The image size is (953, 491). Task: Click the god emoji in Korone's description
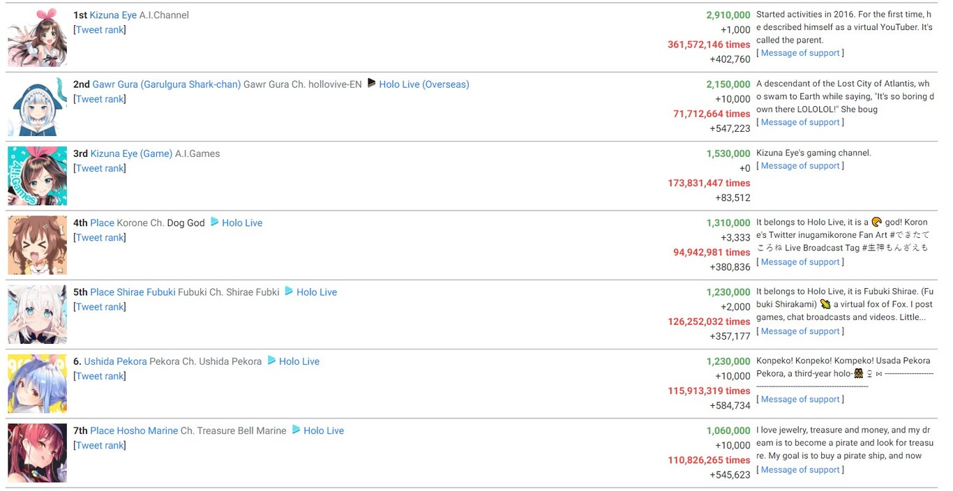(x=877, y=222)
